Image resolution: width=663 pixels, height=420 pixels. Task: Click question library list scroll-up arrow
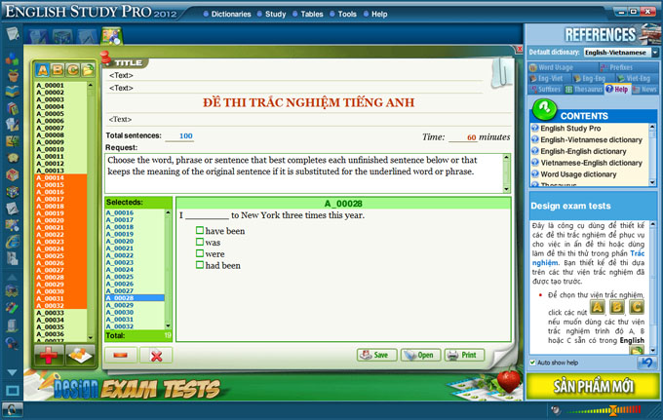pos(90,85)
